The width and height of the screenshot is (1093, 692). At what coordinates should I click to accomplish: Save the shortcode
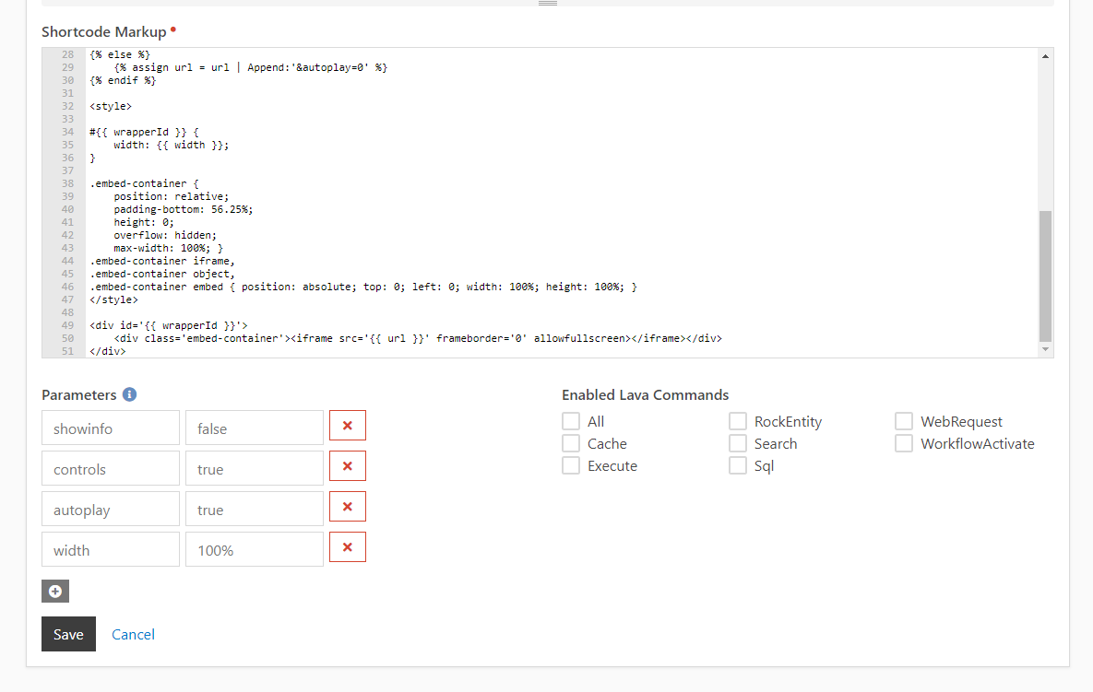pos(68,634)
